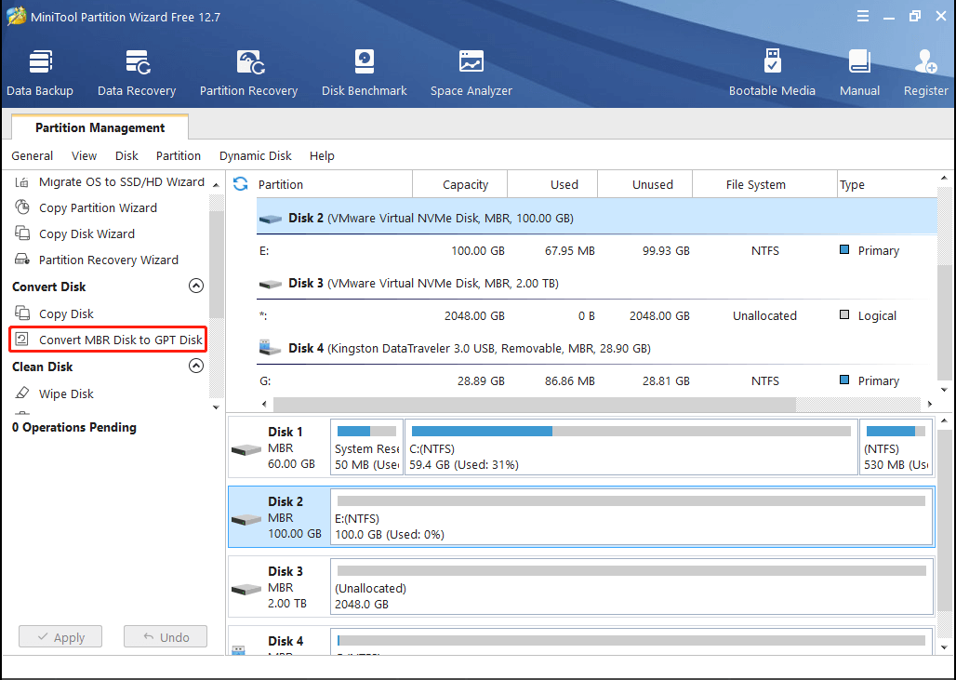This screenshot has height=680, width=956.
Task: Open the Dynamic Disk menu
Action: pyautogui.click(x=255, y=156)
